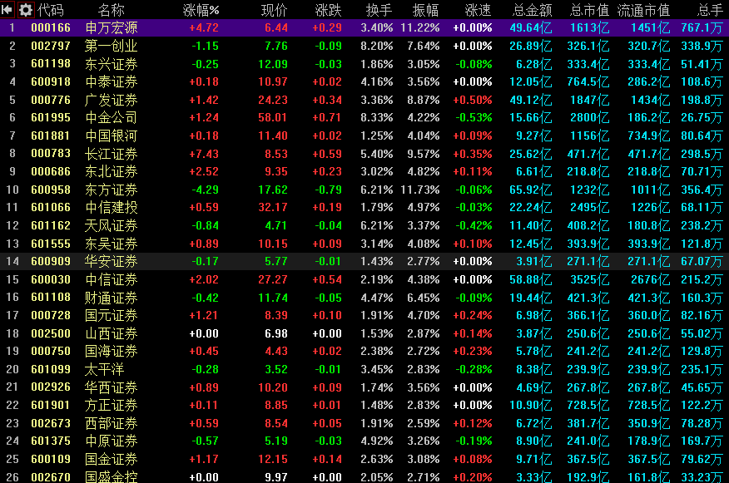Screen dimensions: 729x483
Task: Select stock 太平洋
Action: coord(105,369)
